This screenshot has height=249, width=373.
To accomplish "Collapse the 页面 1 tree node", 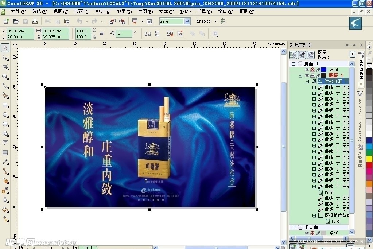I will [293, 64].
